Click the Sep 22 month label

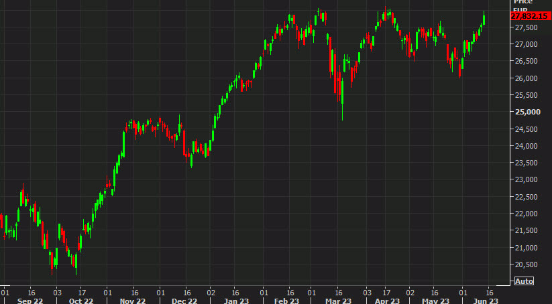[30, 301]
